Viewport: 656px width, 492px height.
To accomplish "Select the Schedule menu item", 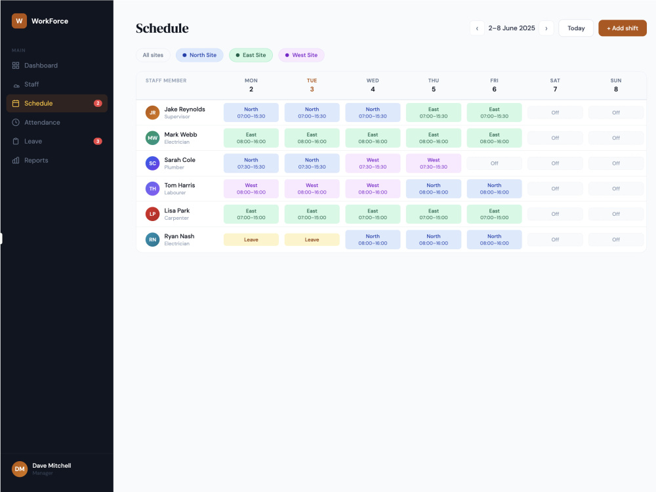I will [x=57, y=104].
